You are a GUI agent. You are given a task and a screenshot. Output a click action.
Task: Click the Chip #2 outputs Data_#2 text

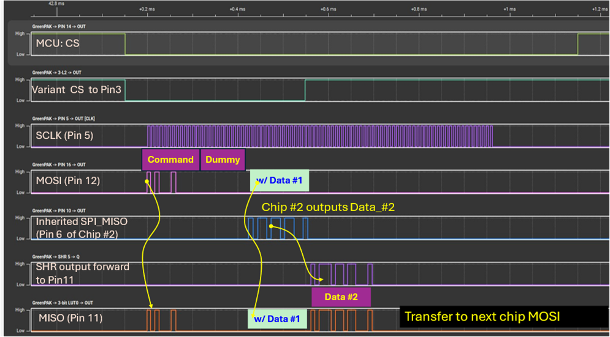[328, 207]
